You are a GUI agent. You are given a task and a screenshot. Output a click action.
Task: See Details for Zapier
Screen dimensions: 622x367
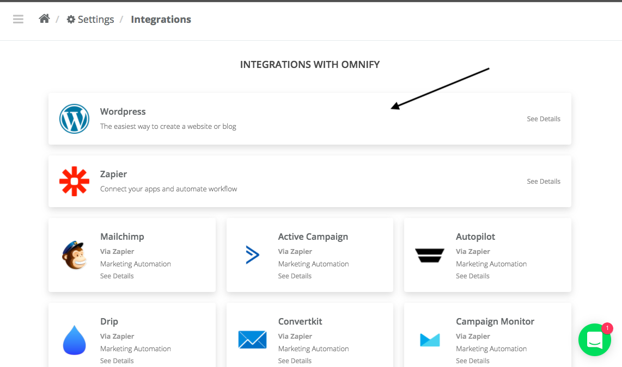(x=544, y=181)
